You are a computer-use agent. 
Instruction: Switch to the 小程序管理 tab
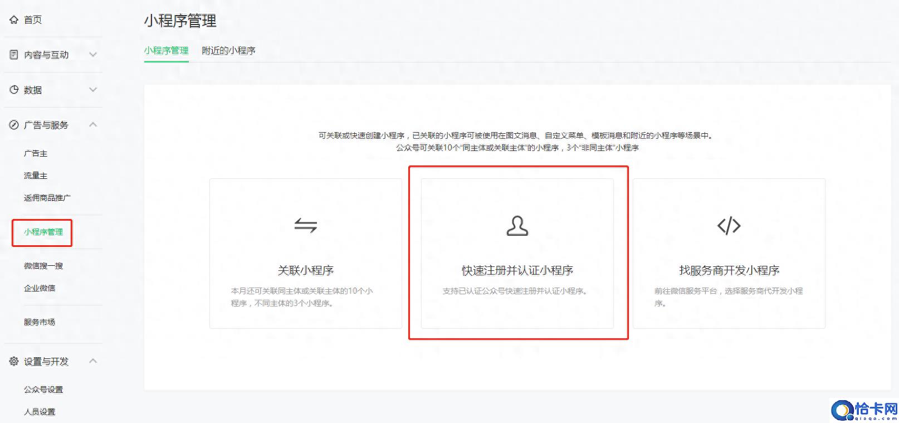(166, 51)
